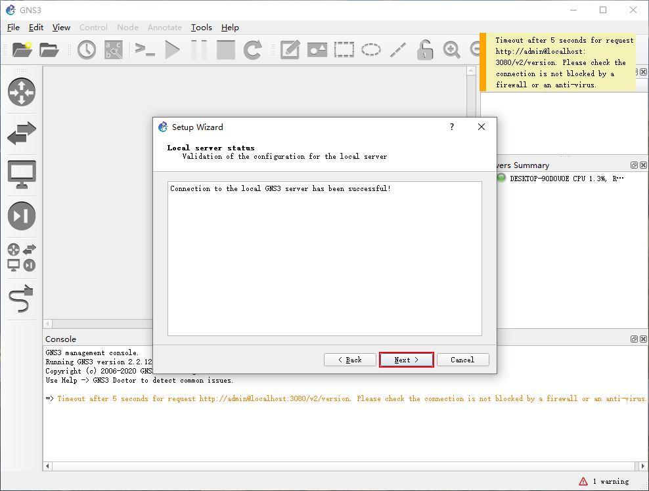Close the Console panel
Image resolution: width=649 pixels, height=491 pixels.
click(643, 339)
